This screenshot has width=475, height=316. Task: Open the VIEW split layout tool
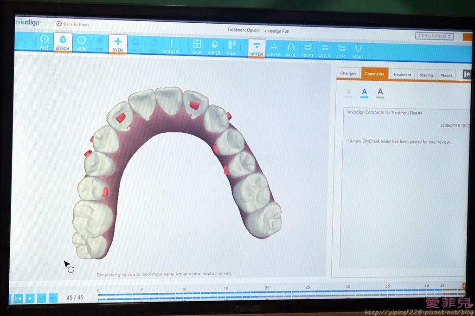click(232, 48)
